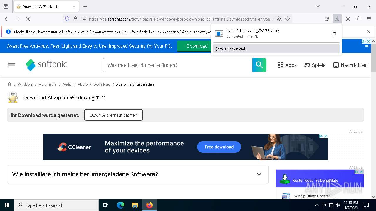Click the Softonic search field

point(177,65)
